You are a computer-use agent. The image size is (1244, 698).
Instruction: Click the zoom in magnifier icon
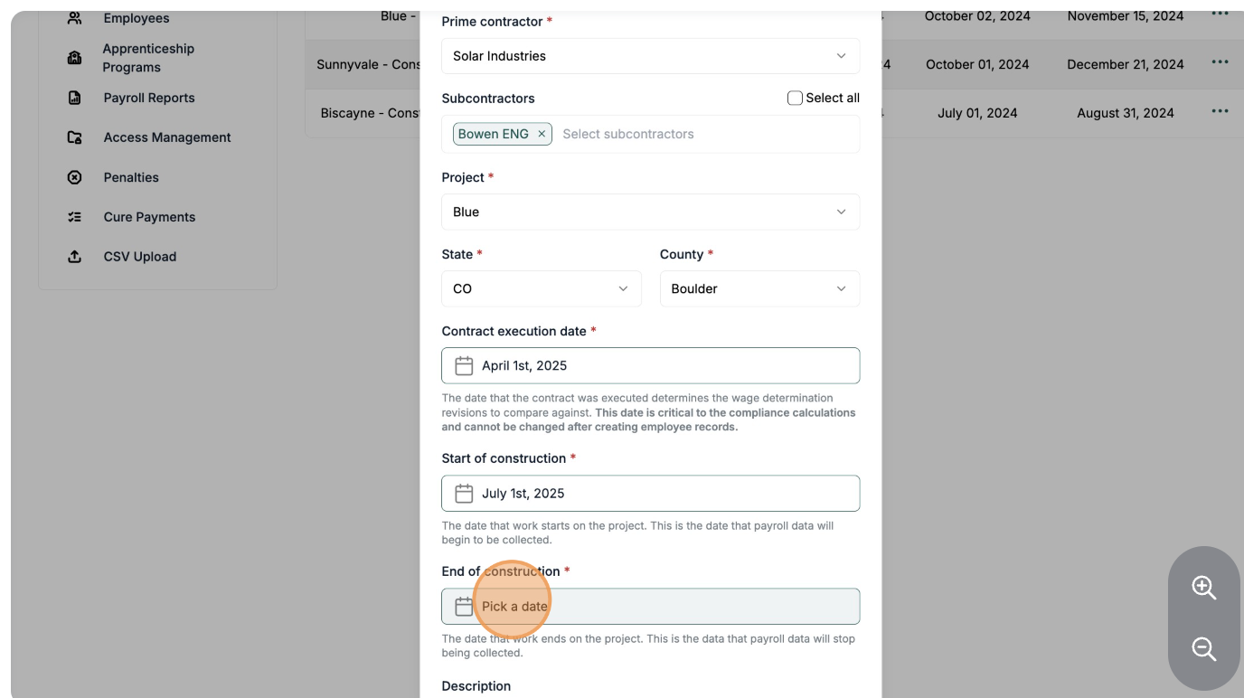tap(1203, 588)
